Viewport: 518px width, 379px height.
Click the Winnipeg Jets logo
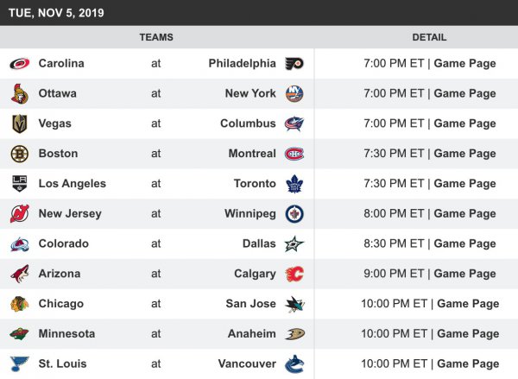[294, 213]
